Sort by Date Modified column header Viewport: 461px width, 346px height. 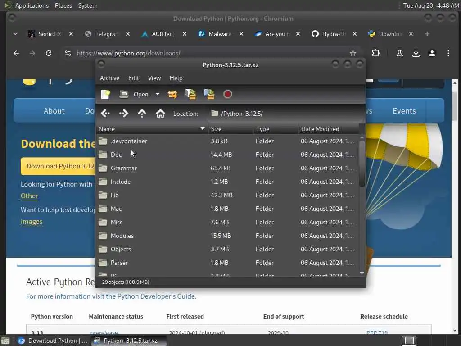(x=329, y=129)
